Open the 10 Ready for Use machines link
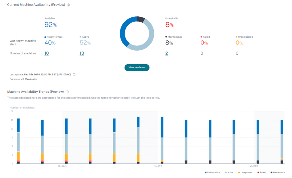 pyautogui.click(x=47, y=53)
